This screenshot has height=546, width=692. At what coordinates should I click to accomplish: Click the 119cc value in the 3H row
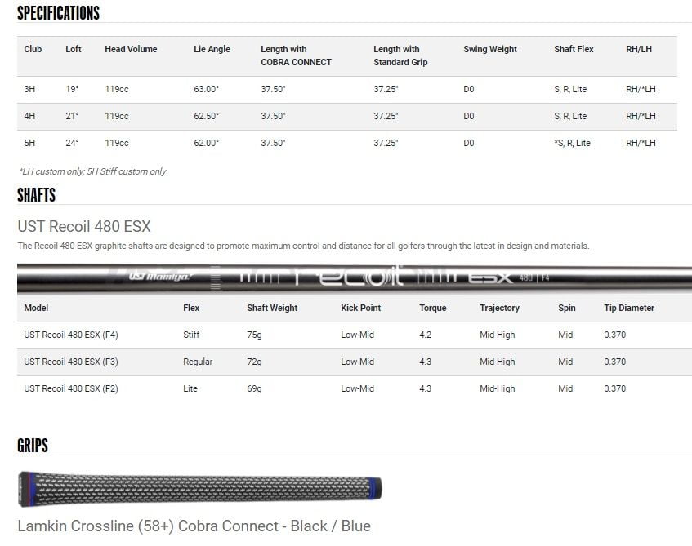coord(117,89)
